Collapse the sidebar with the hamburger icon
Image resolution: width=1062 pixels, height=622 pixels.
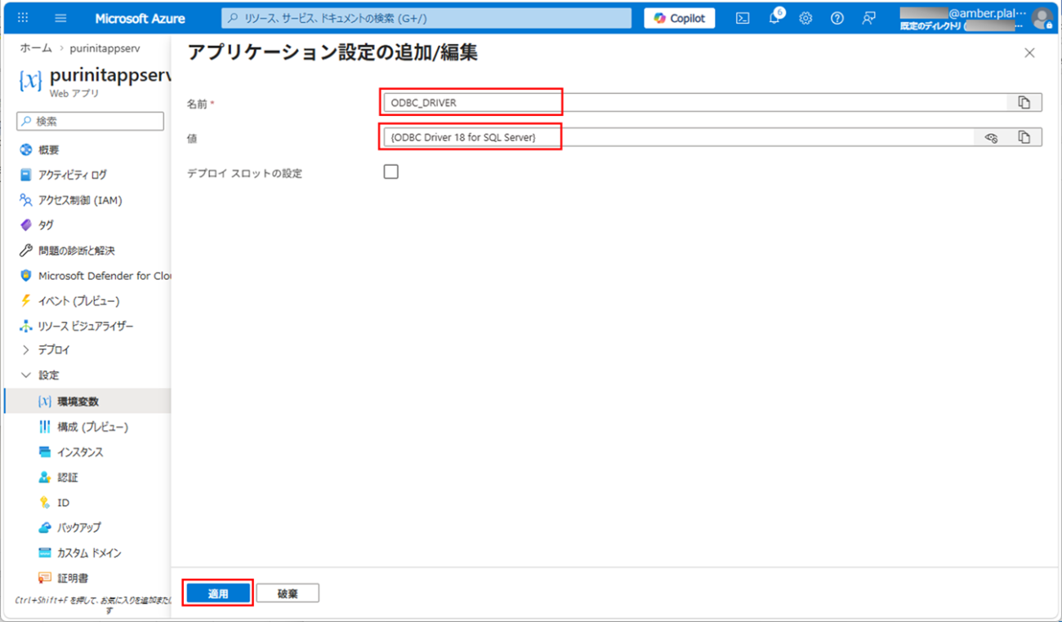60,17
